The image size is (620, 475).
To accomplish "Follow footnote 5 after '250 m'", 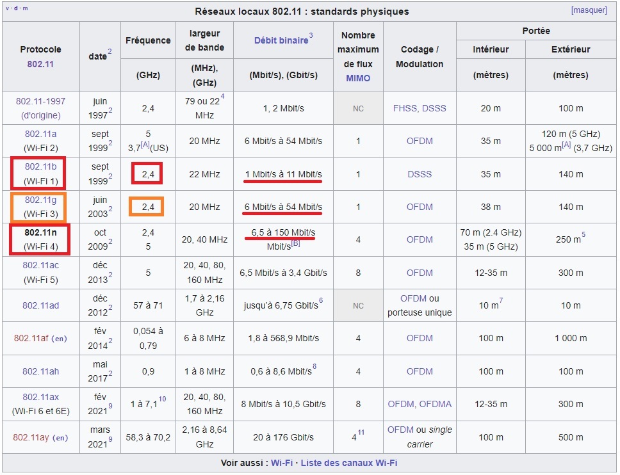I will tap(583, 235).
